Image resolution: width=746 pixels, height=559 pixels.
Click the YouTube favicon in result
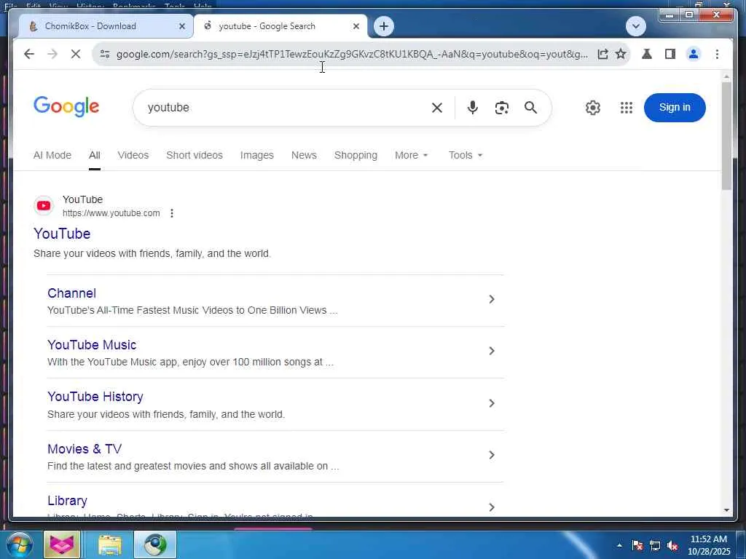[x=44, y=206]
